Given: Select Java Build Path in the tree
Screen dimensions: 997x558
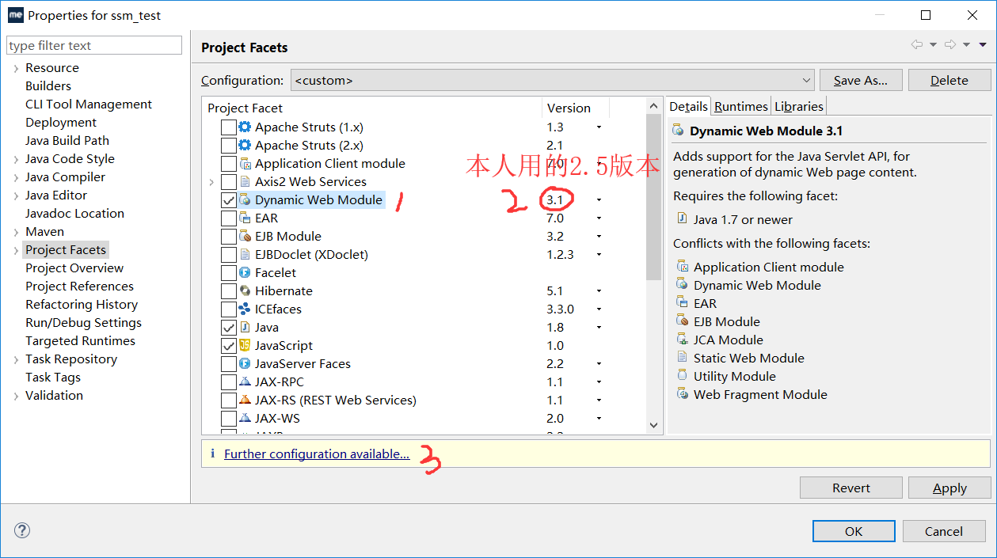Looking at the screenshot, I should pyautogui.click(x=67, y=140).
